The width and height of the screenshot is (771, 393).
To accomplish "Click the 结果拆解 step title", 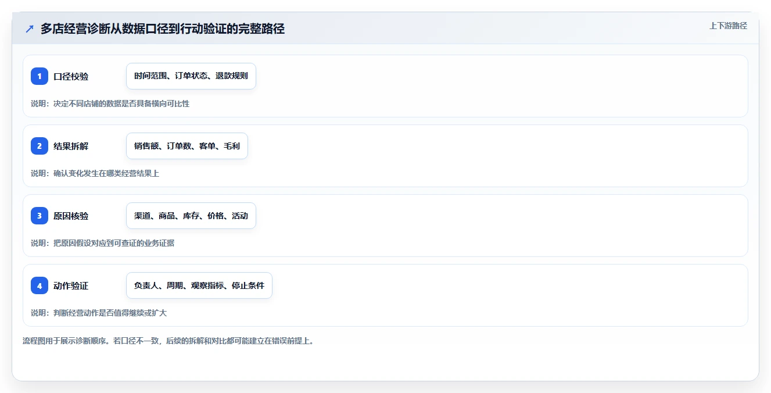I will [x=71, y=146].
